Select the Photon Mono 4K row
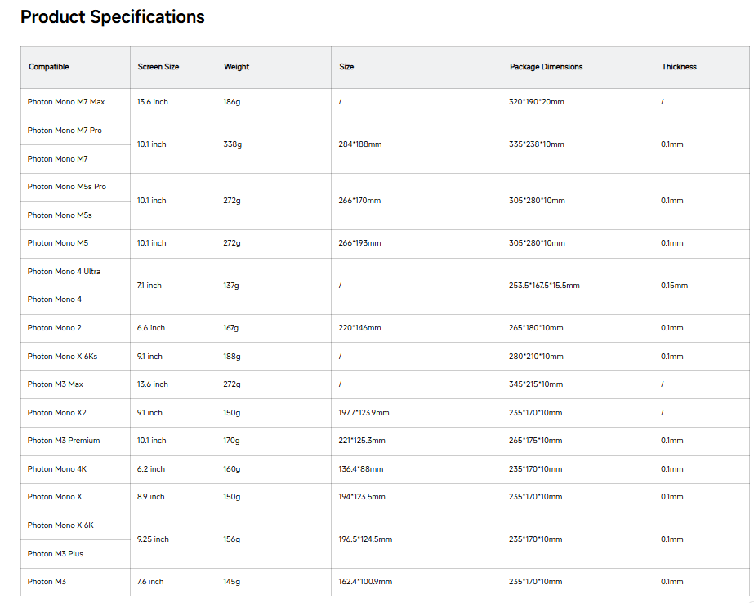Screen dimensions: 754x603 (57, 469)
